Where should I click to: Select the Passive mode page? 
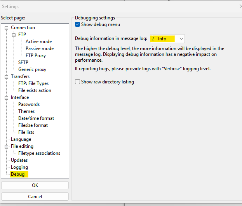coord(40,48)
